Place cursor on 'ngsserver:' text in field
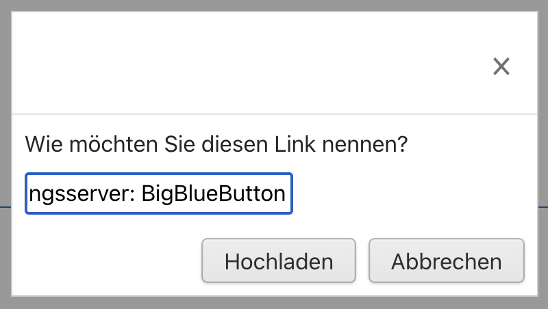This screenshot has height=309, width=548. click(81, 194)
